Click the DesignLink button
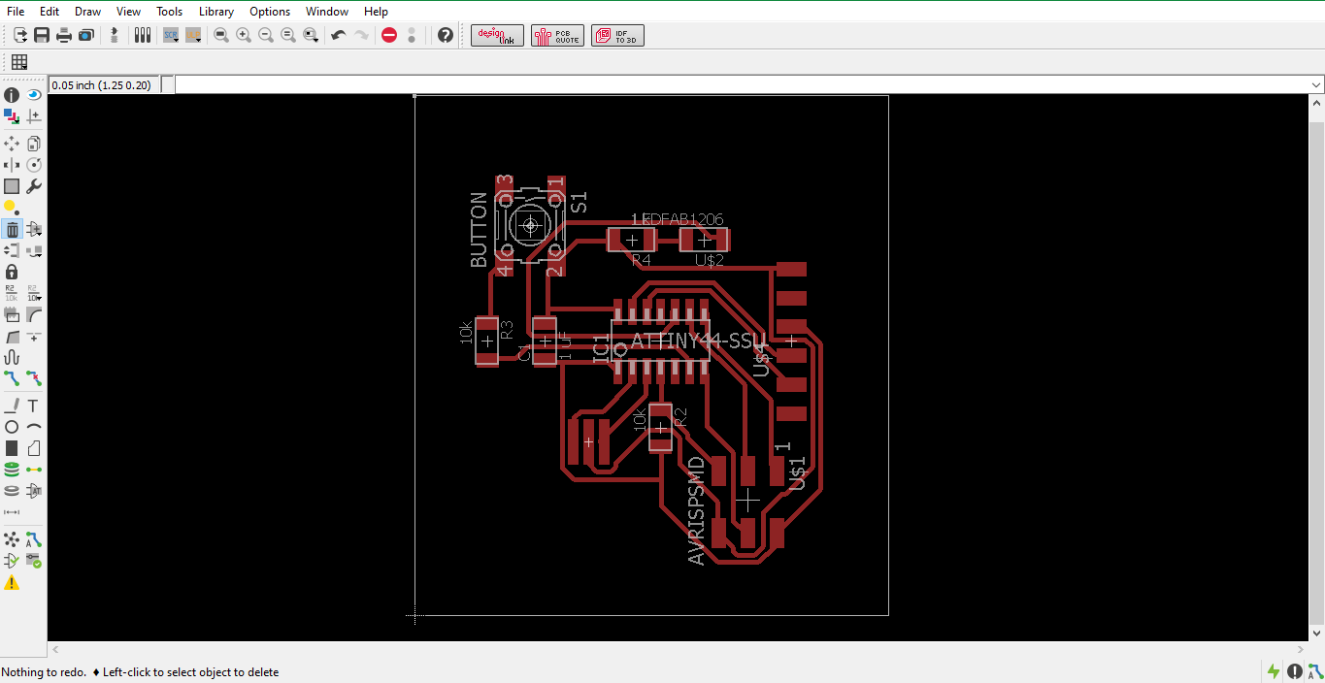 pos(497,35)
